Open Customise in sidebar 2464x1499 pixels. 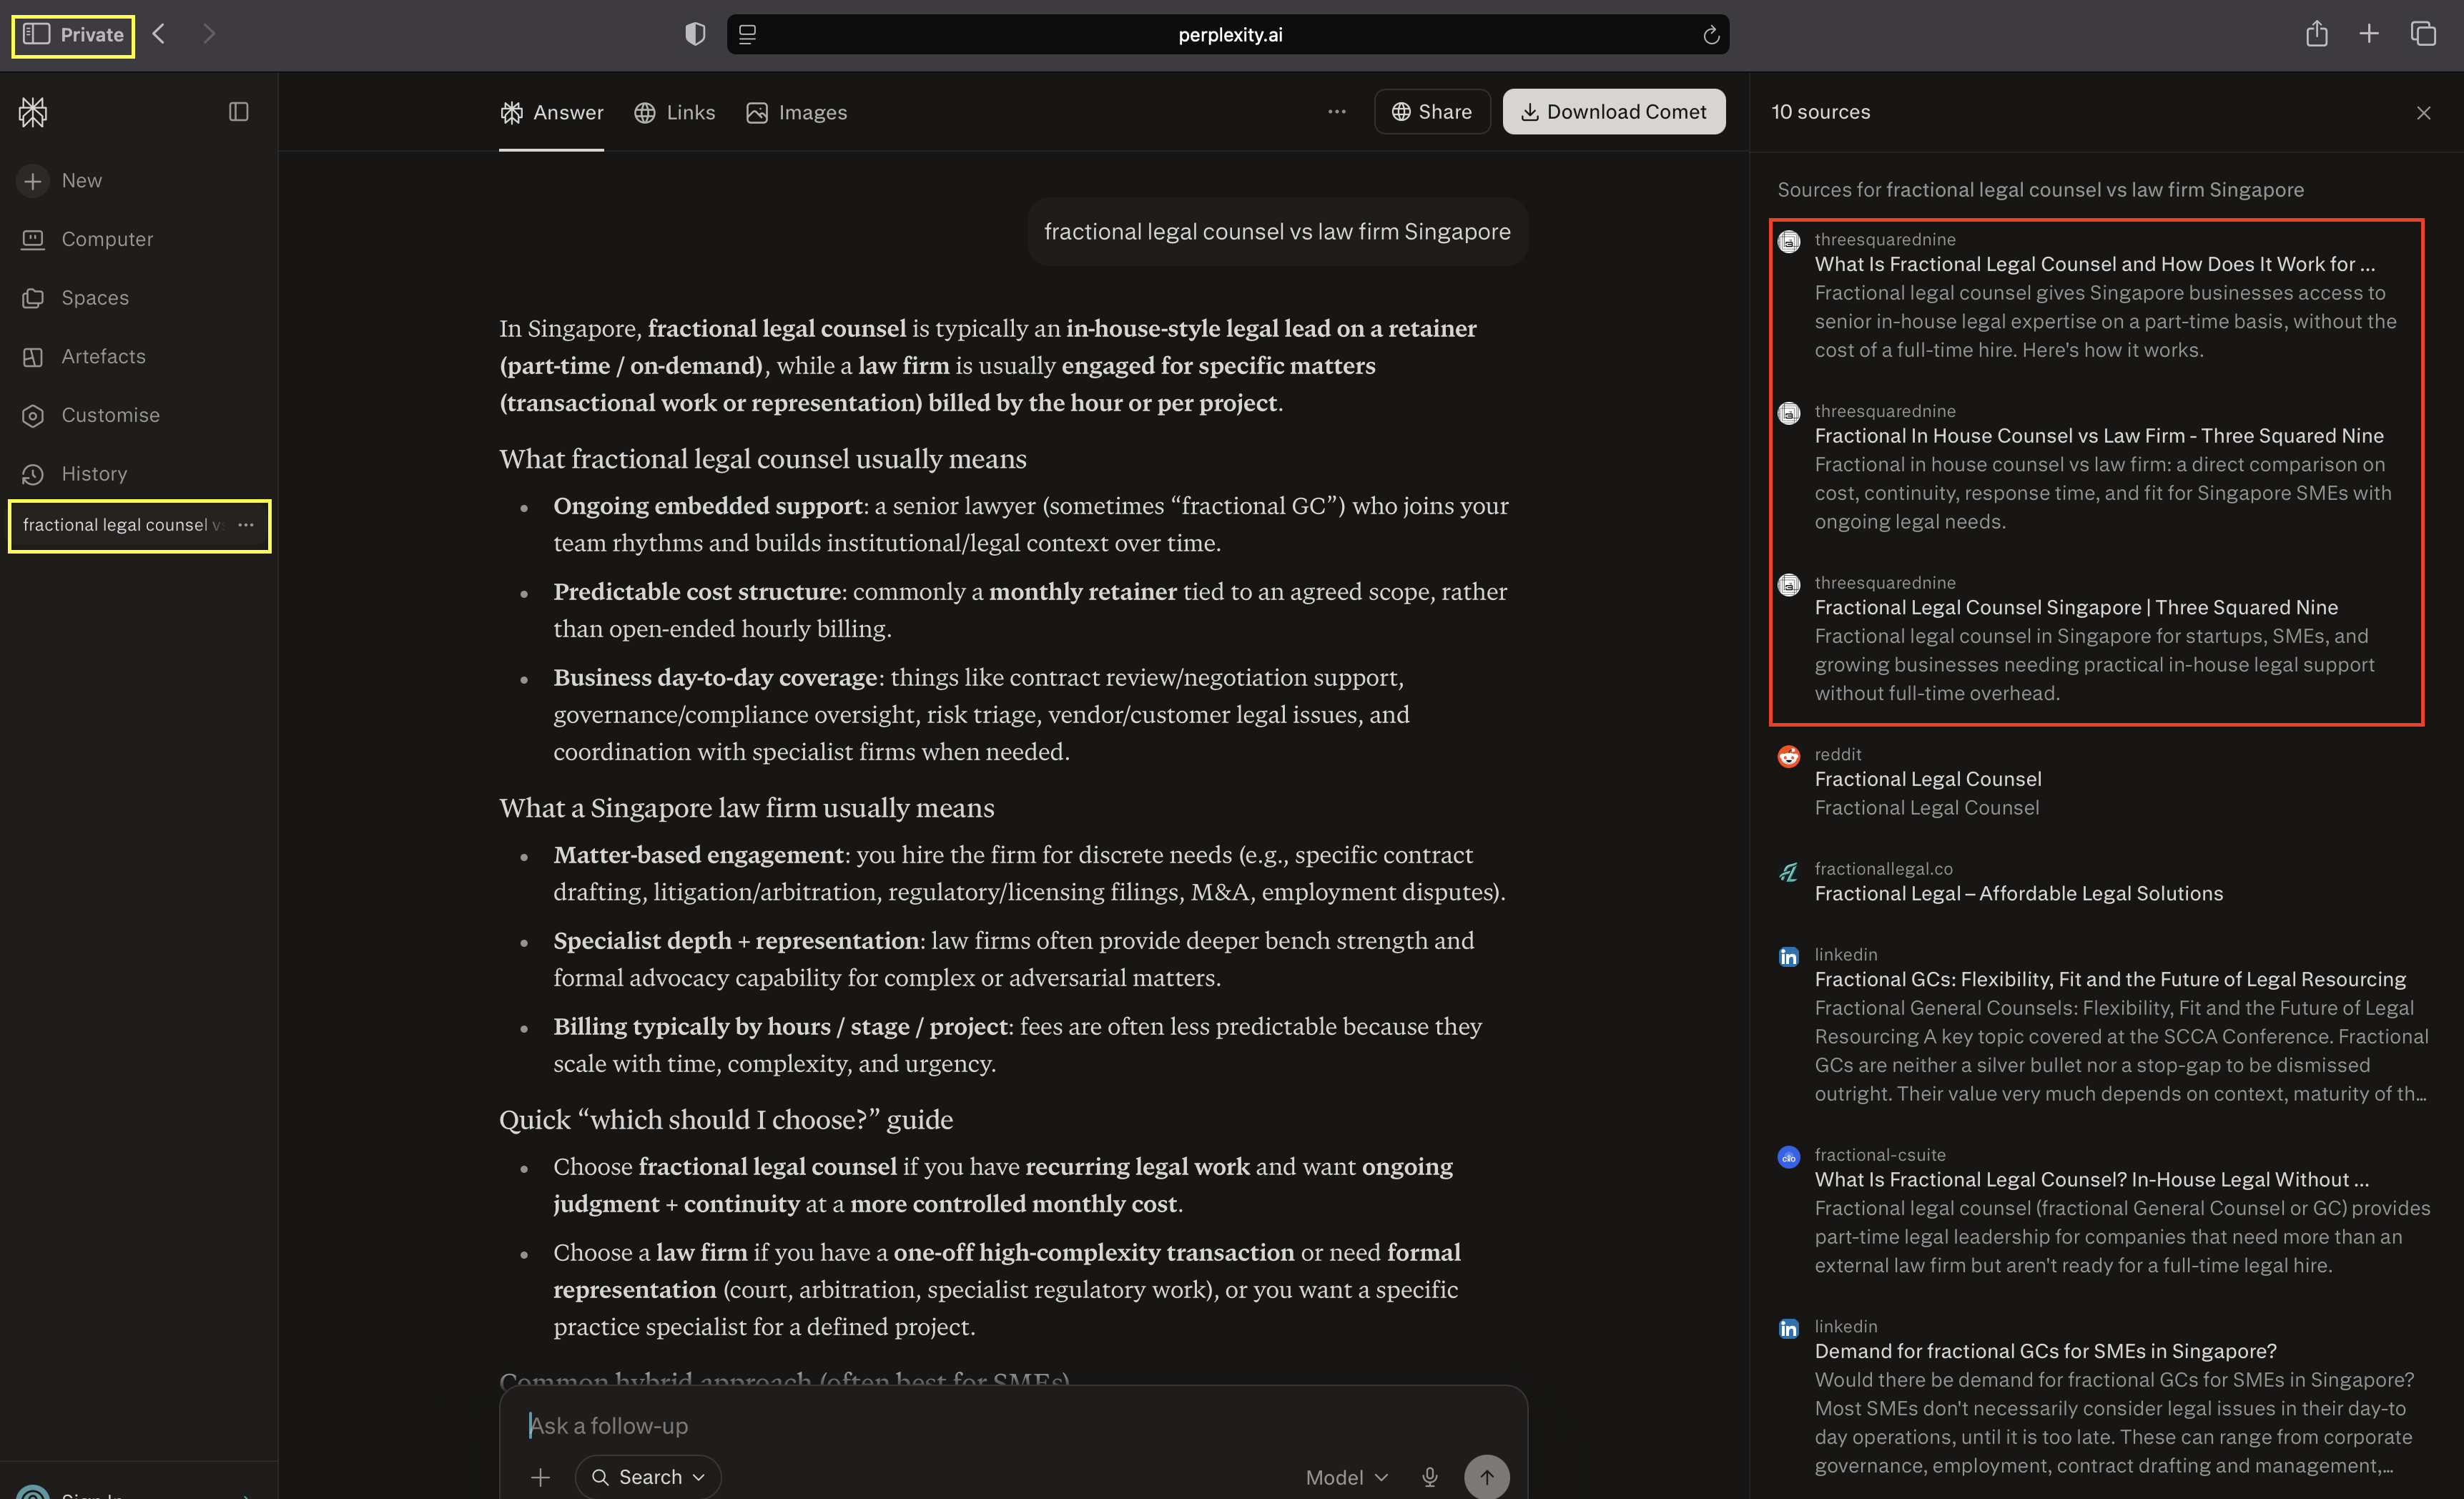(90, 415)
